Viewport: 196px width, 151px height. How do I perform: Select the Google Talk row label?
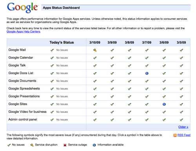pos(17,65)
